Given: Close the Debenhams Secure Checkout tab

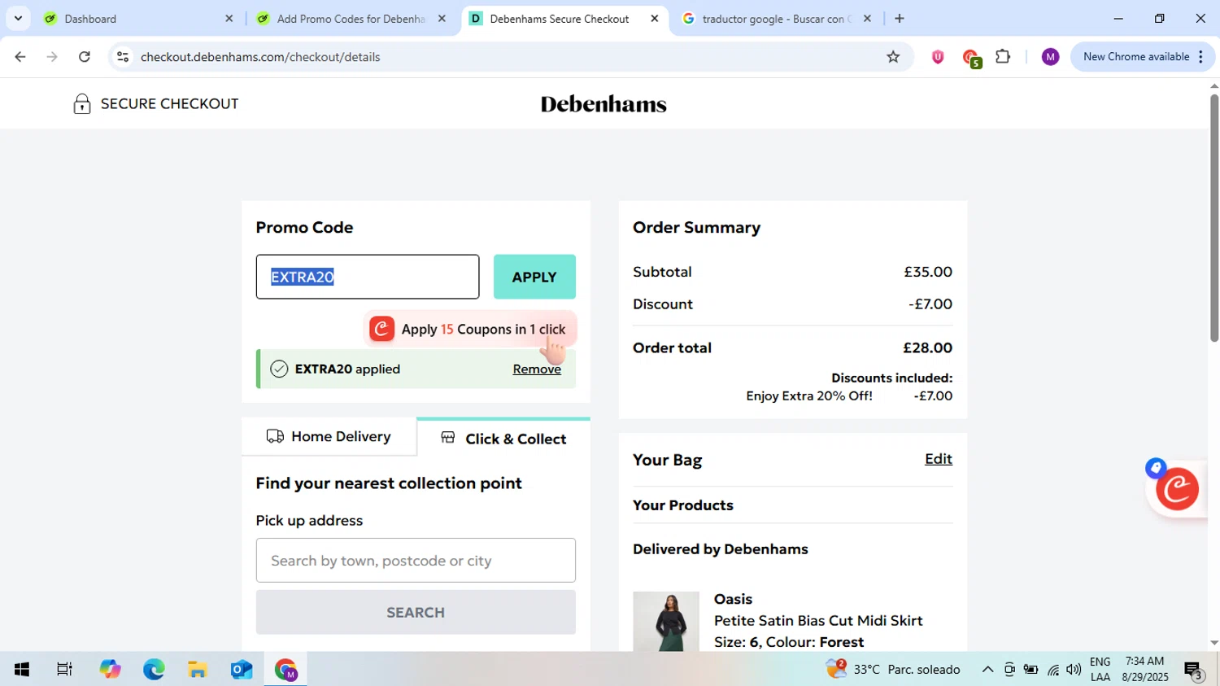Looking at the screenshot, I should (654, 19).
